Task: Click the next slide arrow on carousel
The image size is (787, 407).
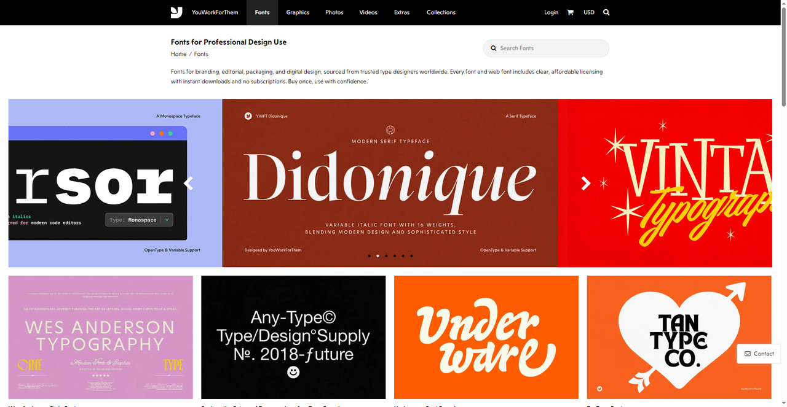Action: click(585, 183)
